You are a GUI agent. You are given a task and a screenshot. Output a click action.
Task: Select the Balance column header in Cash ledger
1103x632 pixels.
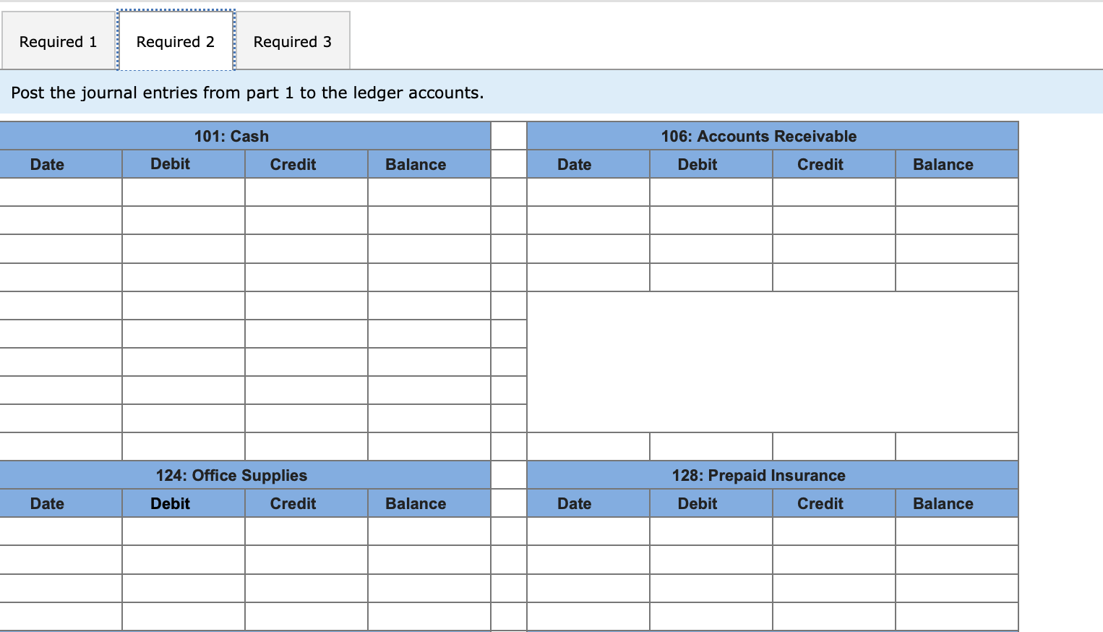point(429,164)
